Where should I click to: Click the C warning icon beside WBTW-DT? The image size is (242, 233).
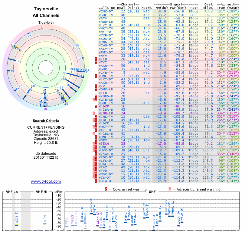(96, 181)
